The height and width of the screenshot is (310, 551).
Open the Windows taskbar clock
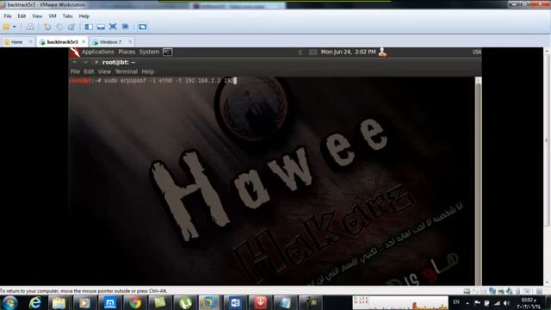[529, 303]
